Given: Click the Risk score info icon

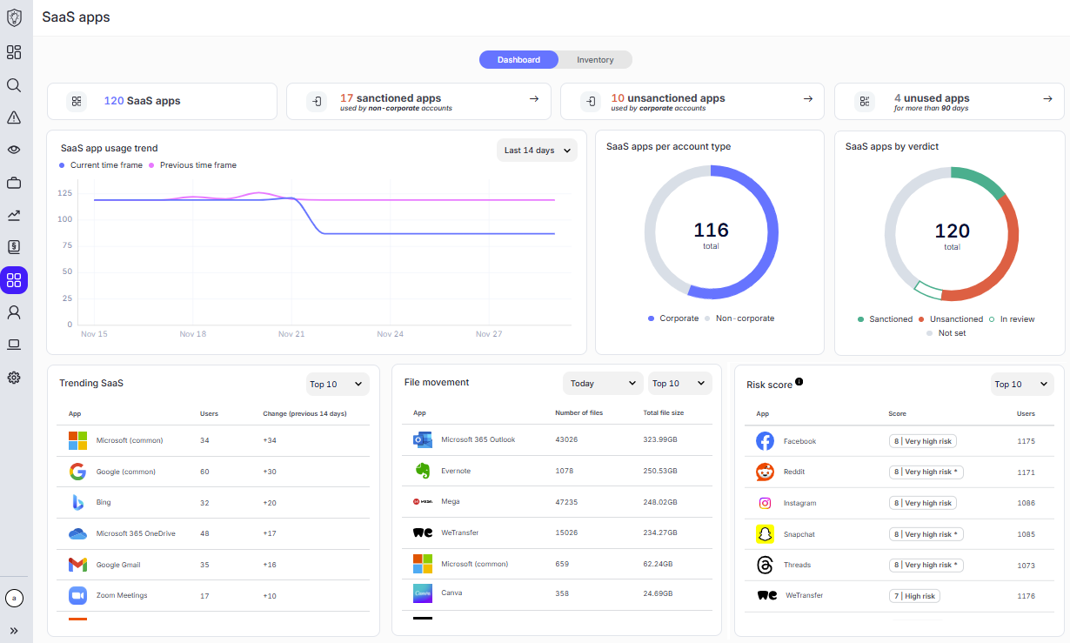Looking at the screenshot, I should 799,381.
